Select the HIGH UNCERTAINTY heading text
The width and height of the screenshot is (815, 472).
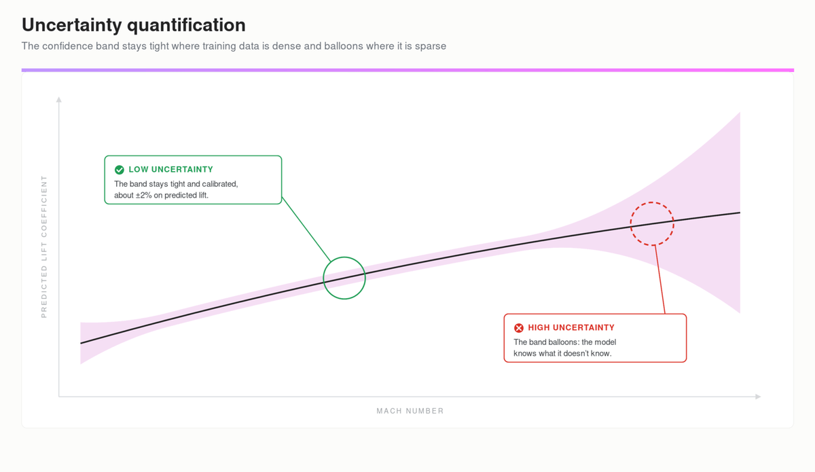[571, 328]
